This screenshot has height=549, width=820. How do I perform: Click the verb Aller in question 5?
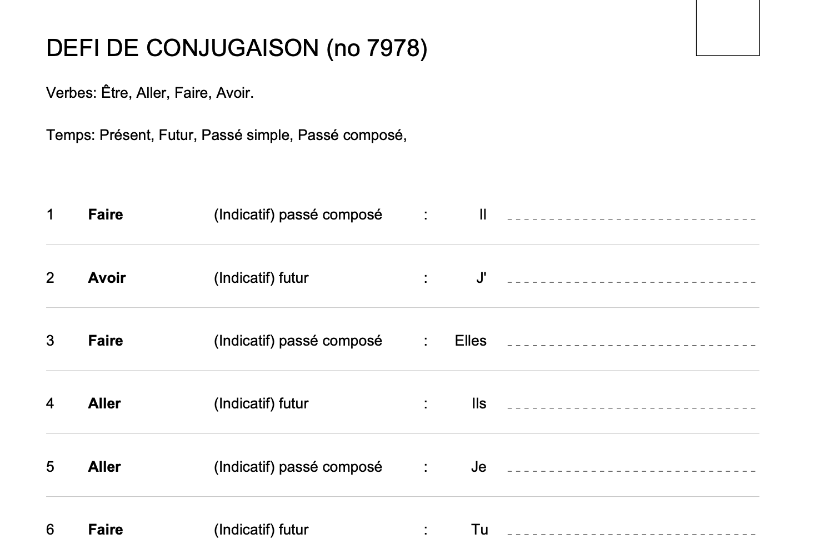tap(104, 467)
